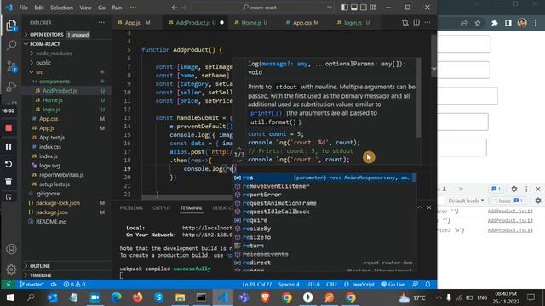
Task: Open editor More Actions ellipsis
Action: [x=427, y=23]
